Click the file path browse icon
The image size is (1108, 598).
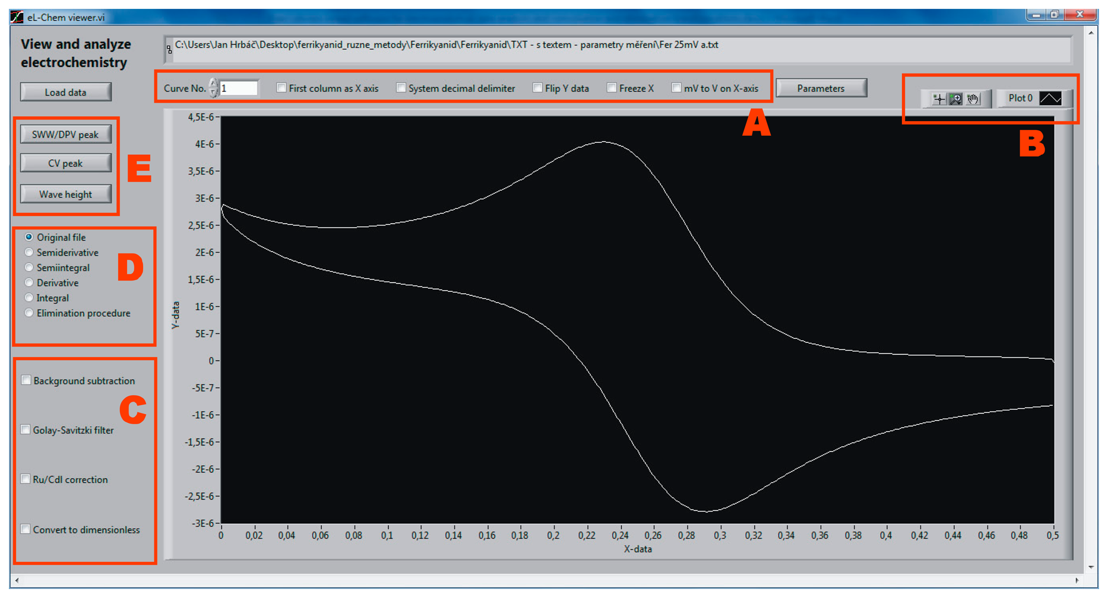tap(169, 50)
